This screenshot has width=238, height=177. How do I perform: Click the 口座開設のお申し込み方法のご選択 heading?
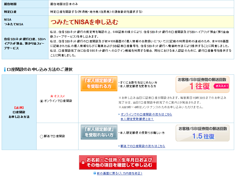[40, 69]
